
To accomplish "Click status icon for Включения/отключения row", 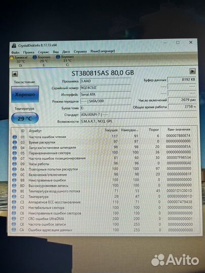I will pos(14,174).
